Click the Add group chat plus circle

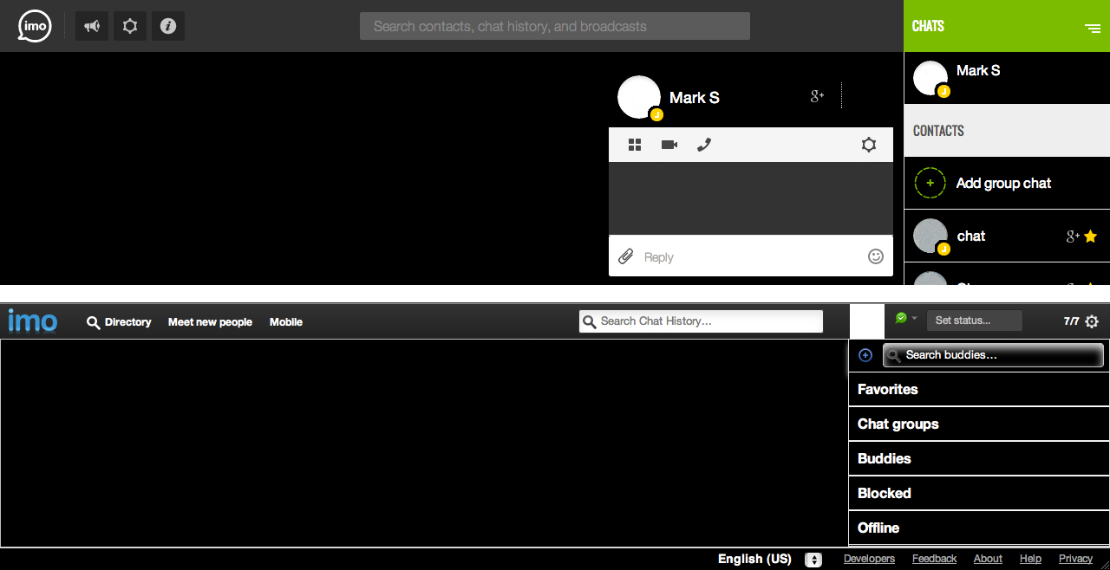[930, 183]
